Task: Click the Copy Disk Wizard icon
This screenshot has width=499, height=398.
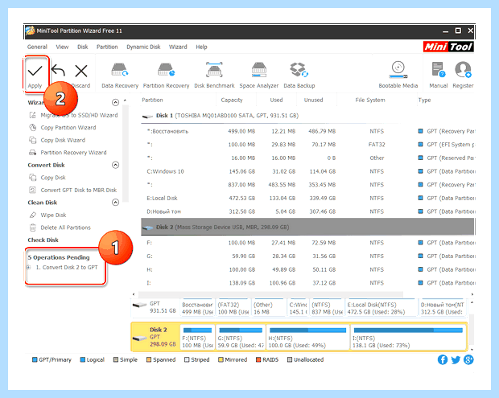Action: pos(32,140)
